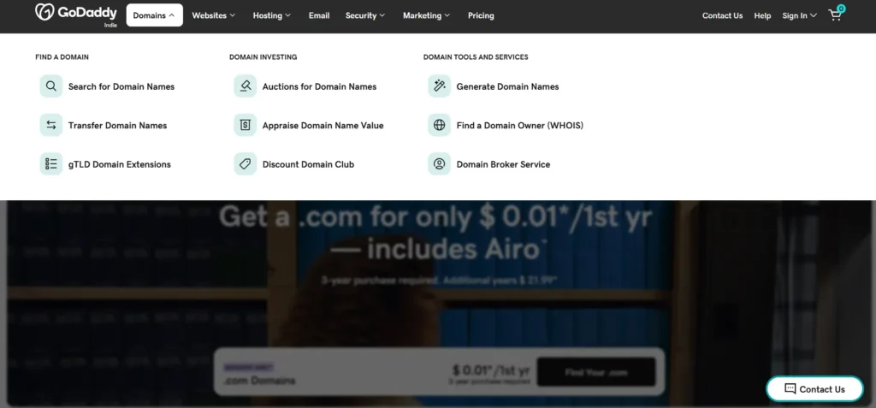This screenshot has height=408, width=876.
Task: Open the Email menu item
Action: pos(319,15)
